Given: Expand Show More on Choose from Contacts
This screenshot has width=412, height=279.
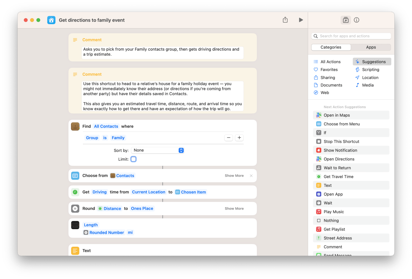Looking at the screenshot, I should tap(234, 176).
